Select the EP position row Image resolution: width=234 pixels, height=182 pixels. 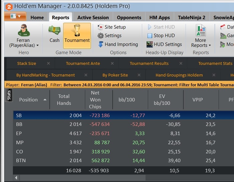click(124, 133)
